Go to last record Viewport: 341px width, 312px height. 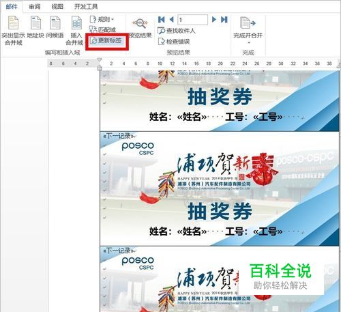[x=224, y=20]
